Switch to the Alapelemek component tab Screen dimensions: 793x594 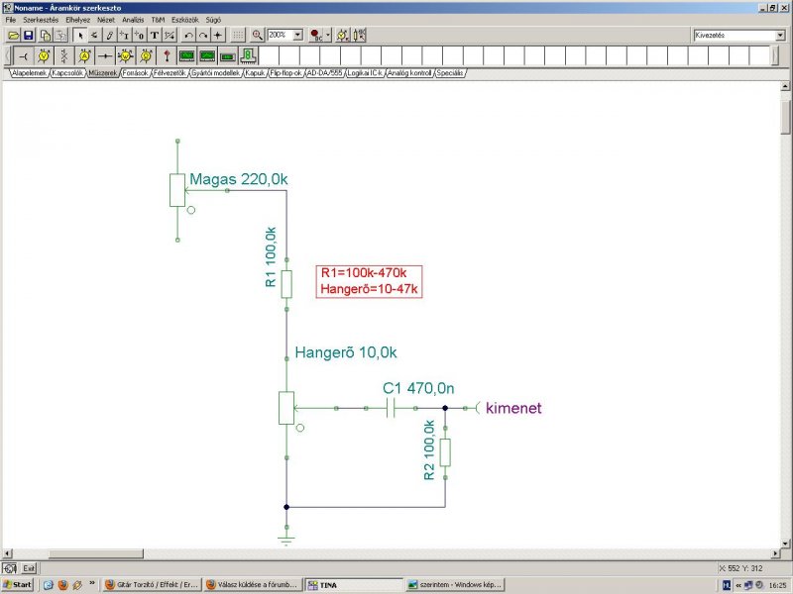pyautogui.click(x=30, y=73)
